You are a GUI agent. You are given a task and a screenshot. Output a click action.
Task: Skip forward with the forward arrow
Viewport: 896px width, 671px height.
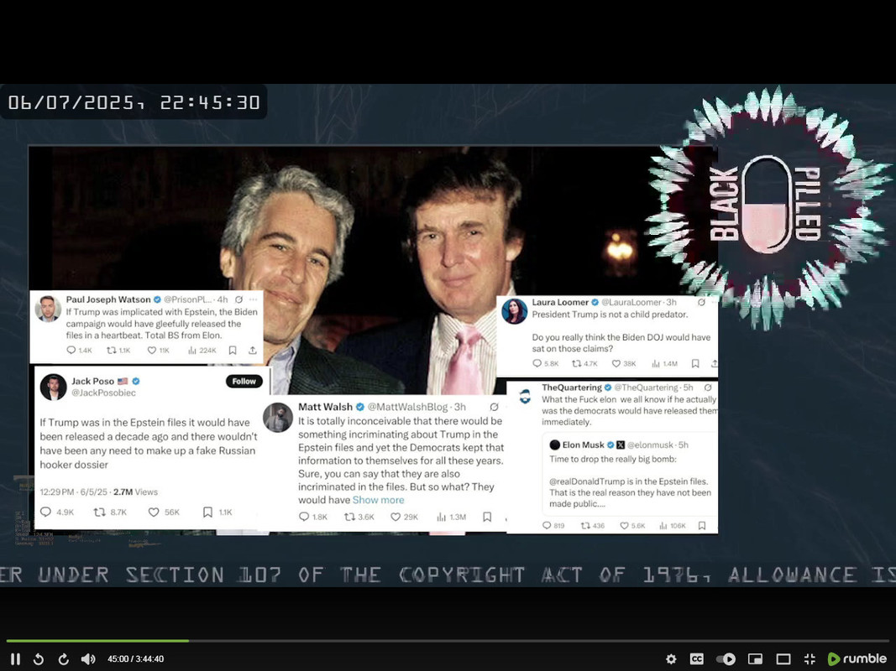tap(64, 659)
